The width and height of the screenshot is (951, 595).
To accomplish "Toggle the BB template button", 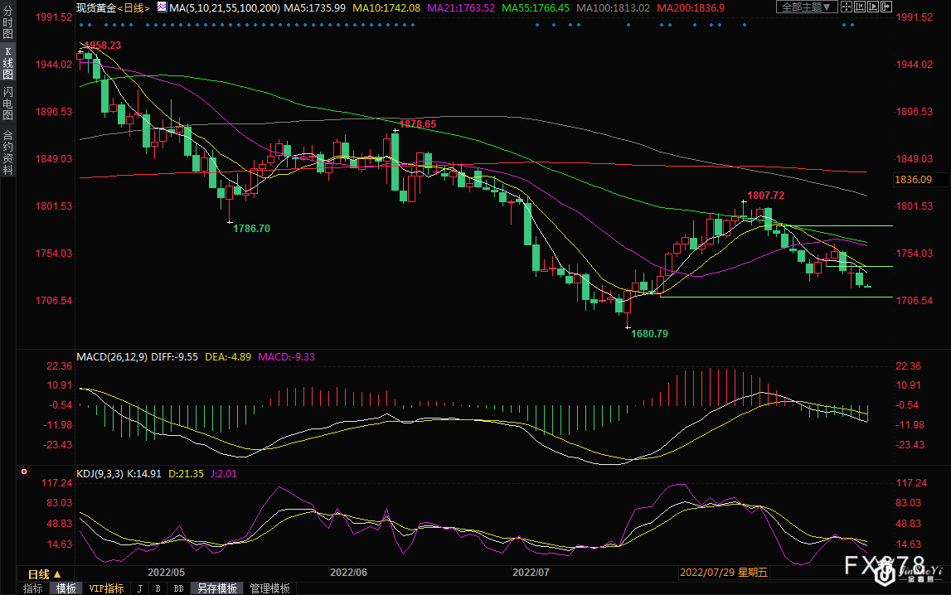I will click(177, 588).
